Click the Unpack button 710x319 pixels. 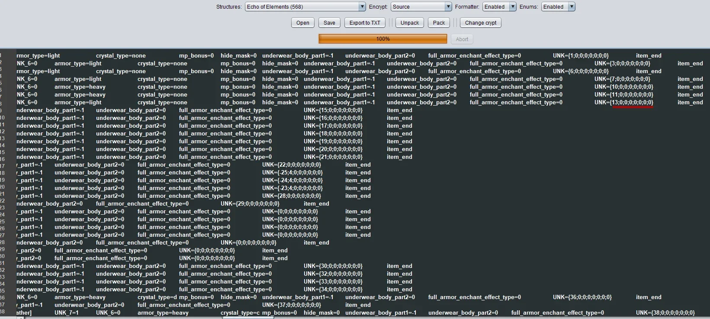[410, 23]
